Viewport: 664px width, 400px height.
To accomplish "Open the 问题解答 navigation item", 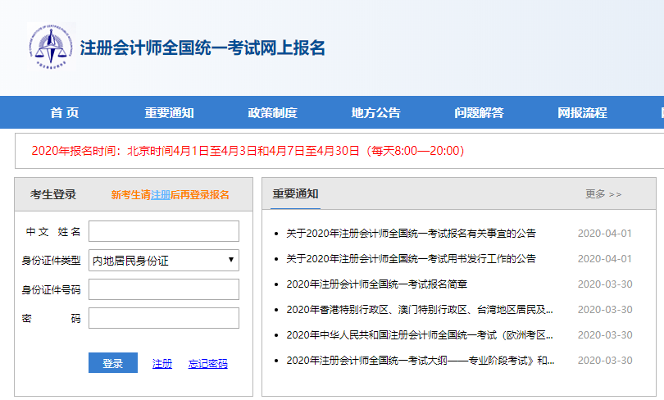I will pos(479,113).
